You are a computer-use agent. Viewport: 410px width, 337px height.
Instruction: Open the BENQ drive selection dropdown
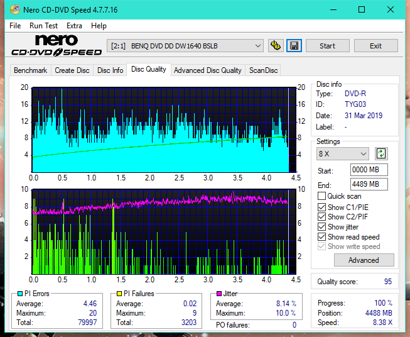point(186,46)
